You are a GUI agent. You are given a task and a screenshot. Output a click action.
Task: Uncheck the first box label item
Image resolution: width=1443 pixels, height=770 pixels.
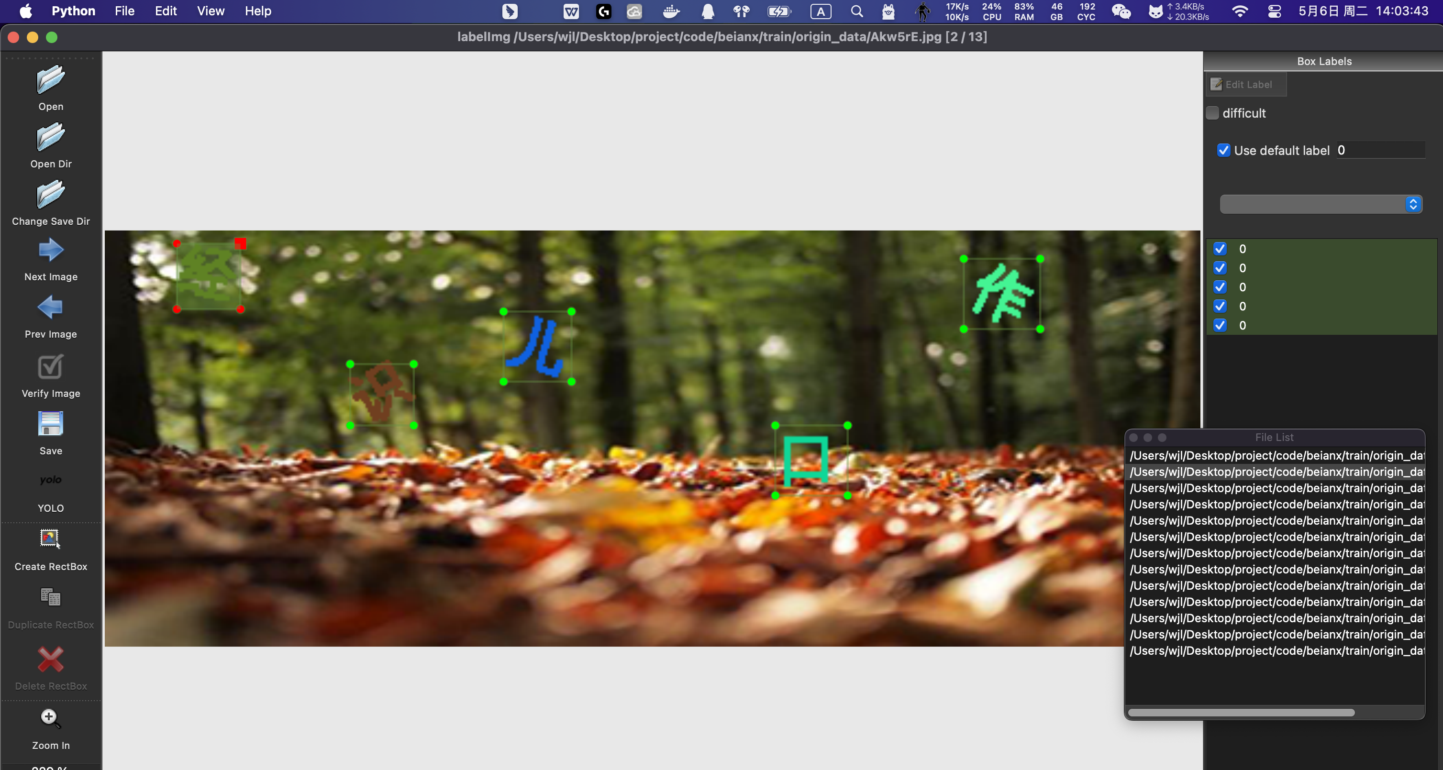1220,249
